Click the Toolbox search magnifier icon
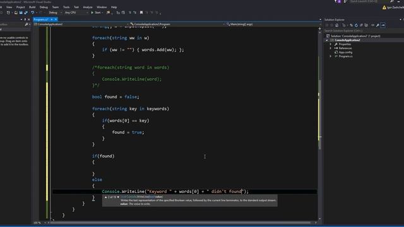This screenshot has width=404, height=227. click(x=27, y=25)
